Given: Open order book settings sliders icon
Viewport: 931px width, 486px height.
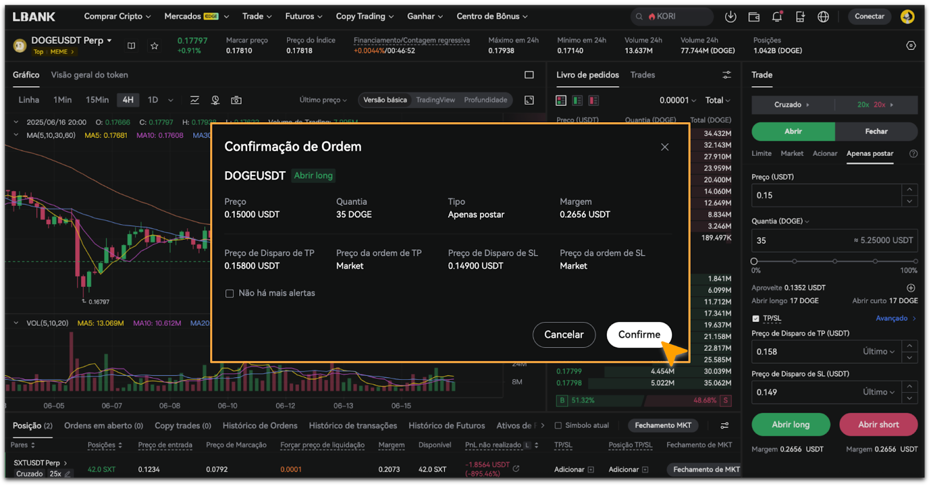Looking at the screenshot, I should tap(727, 75).
